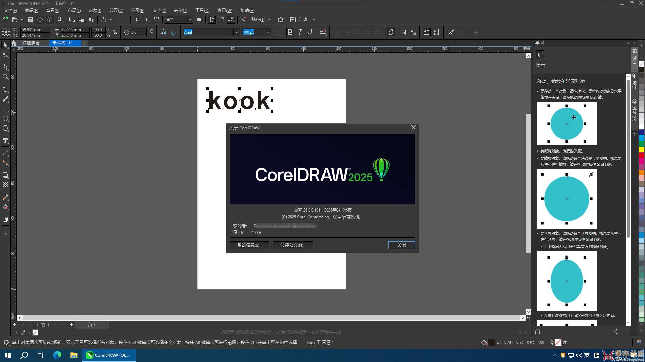645x362 pixels.
Task: Open the Arial font list dropdown
Action: click(x=237, y=32)
